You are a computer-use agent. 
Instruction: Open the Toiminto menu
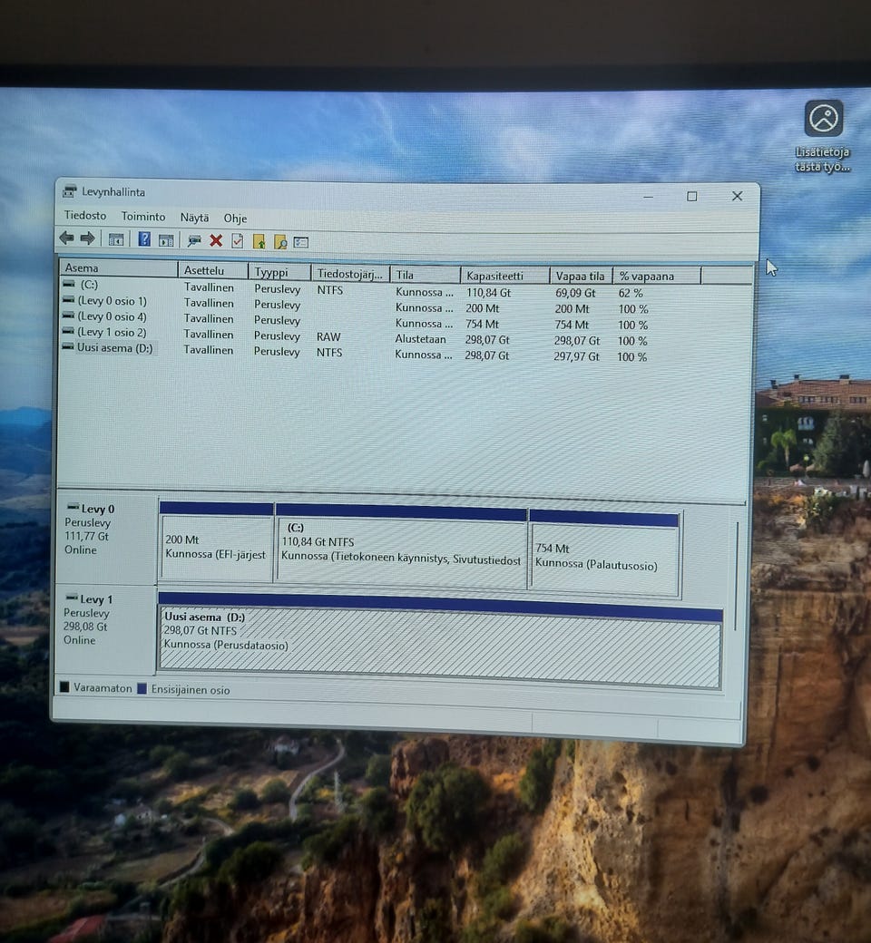pos(142,217)
